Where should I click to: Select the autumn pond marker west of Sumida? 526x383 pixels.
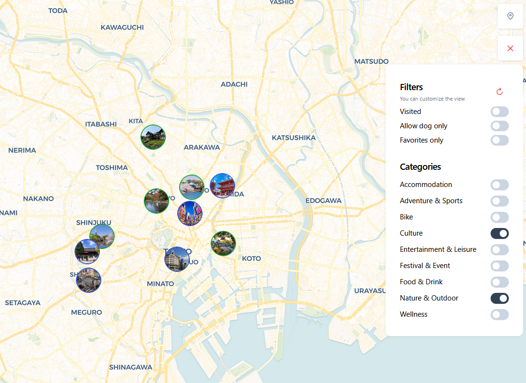coord(156,201)
